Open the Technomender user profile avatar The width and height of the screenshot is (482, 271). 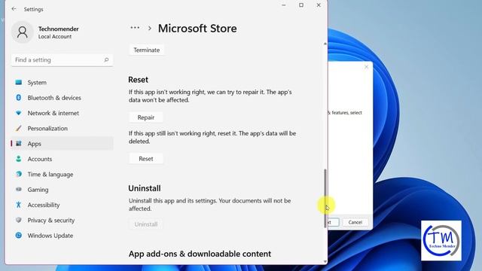tap(22, 32)
